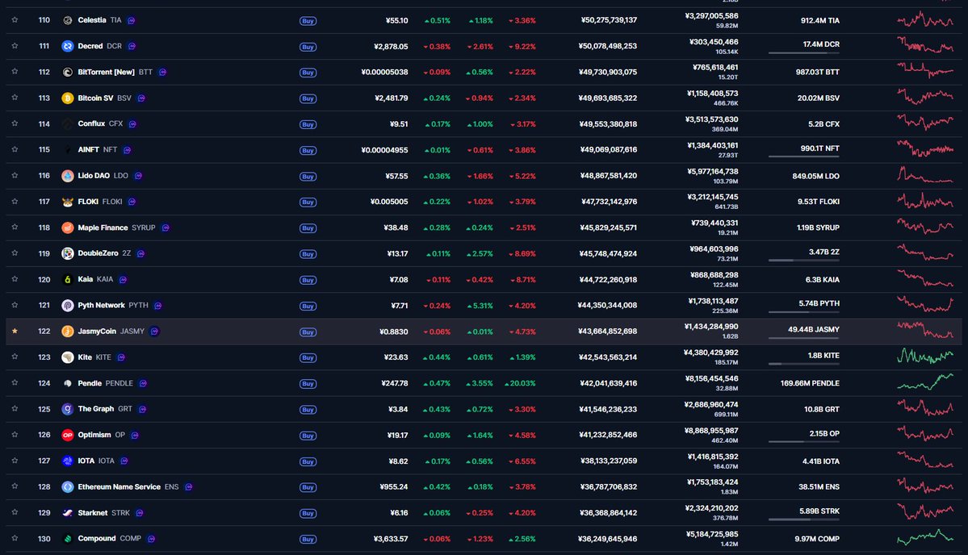Click the Starknet logo icon
The image size is (968, 555).
tap(68, 512)
